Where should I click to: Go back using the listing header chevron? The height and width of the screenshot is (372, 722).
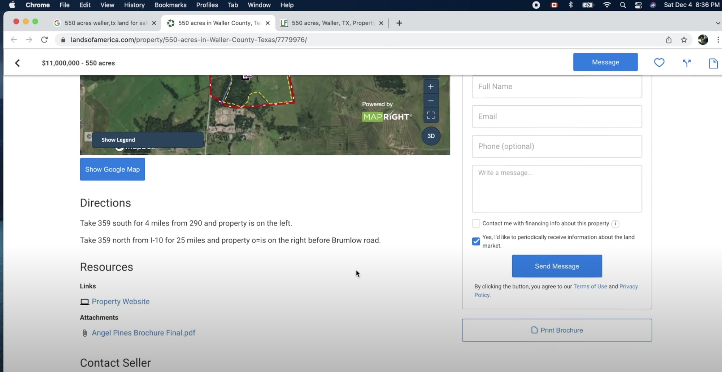point(17,63)
